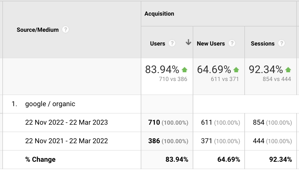Click green up arrow beside 83.94% summary

(184, 70)
